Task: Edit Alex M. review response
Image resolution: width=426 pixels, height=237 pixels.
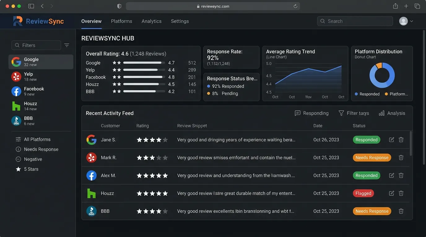Action: coord(391,176)
